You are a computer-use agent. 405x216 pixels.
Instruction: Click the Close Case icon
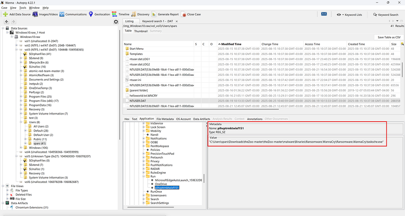pos(184,15)
